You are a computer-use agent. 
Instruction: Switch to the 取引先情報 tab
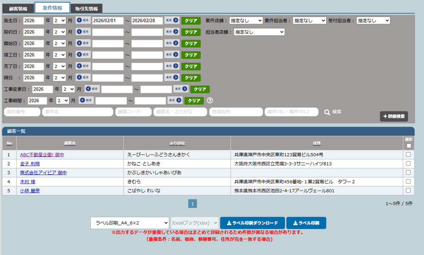[86, 8]
